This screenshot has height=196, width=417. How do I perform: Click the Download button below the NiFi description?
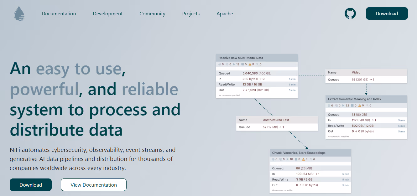(31, 185)
